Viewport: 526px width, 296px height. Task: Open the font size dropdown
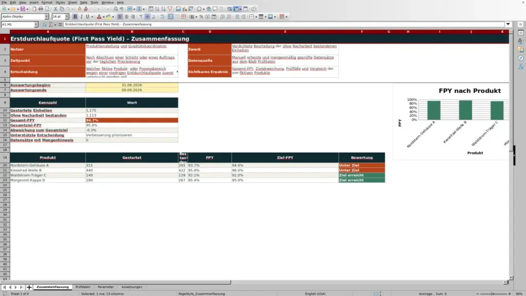[67, 16]
